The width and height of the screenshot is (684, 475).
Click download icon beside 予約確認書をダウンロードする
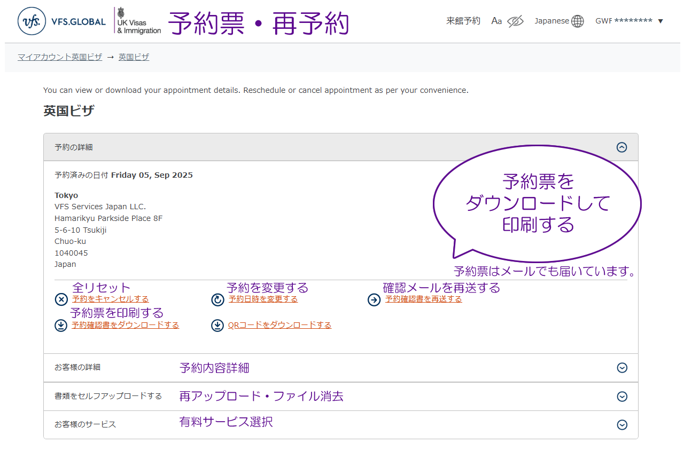point(61,326)
